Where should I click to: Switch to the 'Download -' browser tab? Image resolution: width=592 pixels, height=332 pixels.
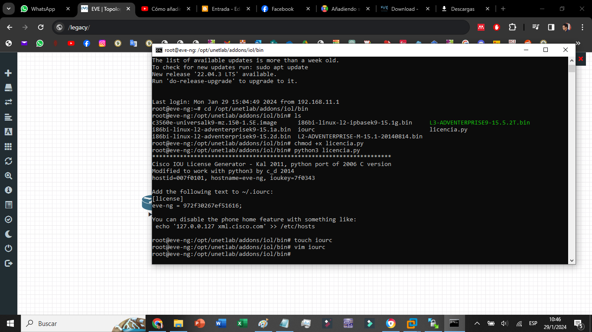406,9
